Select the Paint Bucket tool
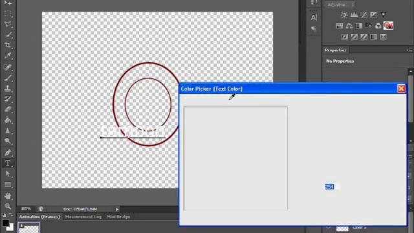This screenshot has height=233, width=414. (x=8, y=120)
